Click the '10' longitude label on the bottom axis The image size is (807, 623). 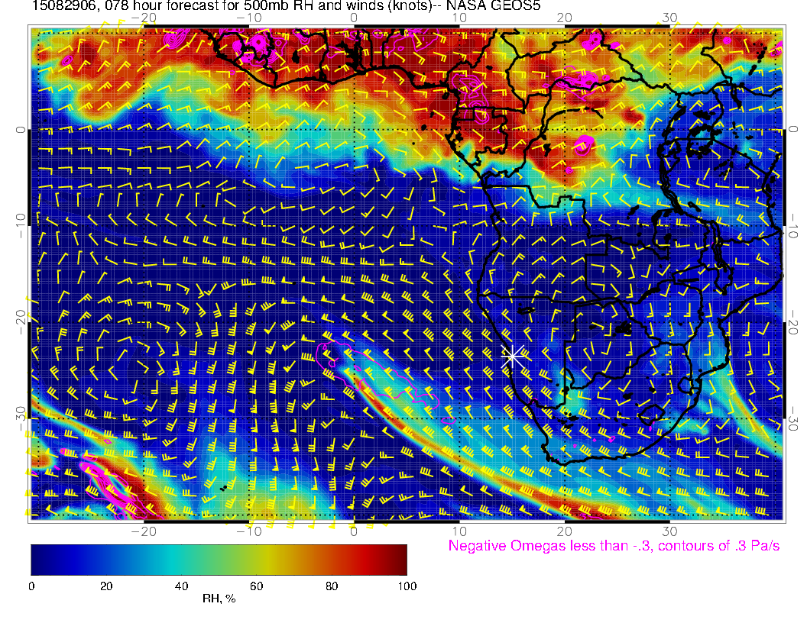[x=459, y=531]
